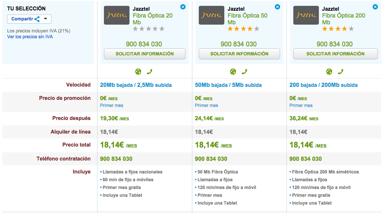Click header phone number of Fibra Óptica 50 Mb
The width and height of the screenshot is (383, 213).
(x=239, y=44)
